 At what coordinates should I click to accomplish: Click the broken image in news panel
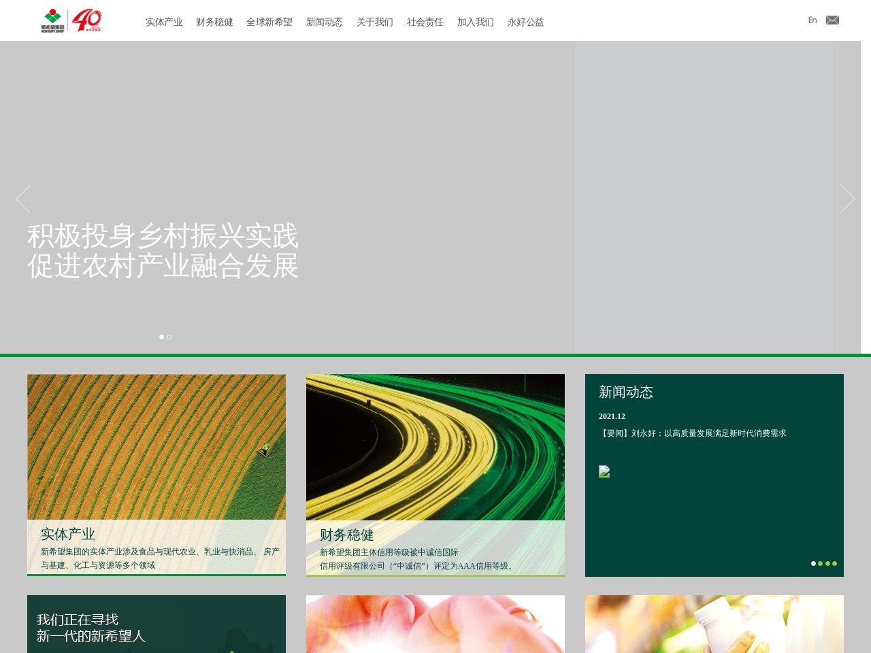tap(604, 471)
